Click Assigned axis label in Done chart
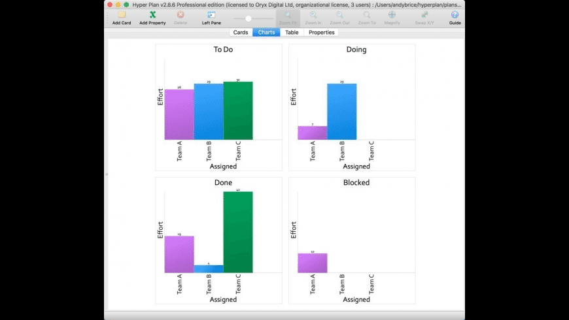 (x=223, y=299)
